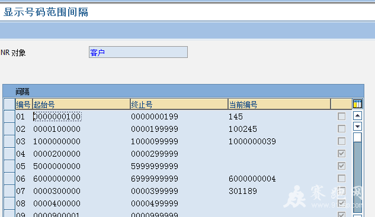This screenshot has width=375, height=217.
Task: Click the start number cell 6000000000
Action: point(57,179)
